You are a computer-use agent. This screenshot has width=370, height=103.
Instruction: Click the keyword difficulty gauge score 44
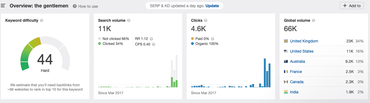(x=45, y=59)
